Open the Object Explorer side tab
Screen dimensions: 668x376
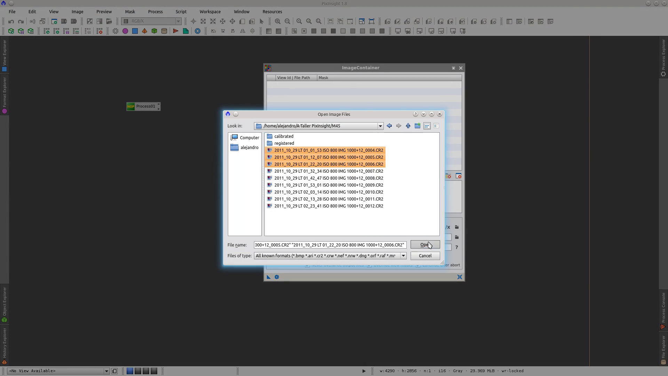[x=5, y=305]
